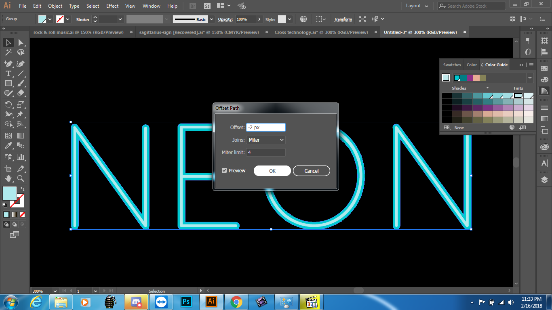Click OK in Offset Path dialog
The image size is (552, 310).
coord(272,171)
